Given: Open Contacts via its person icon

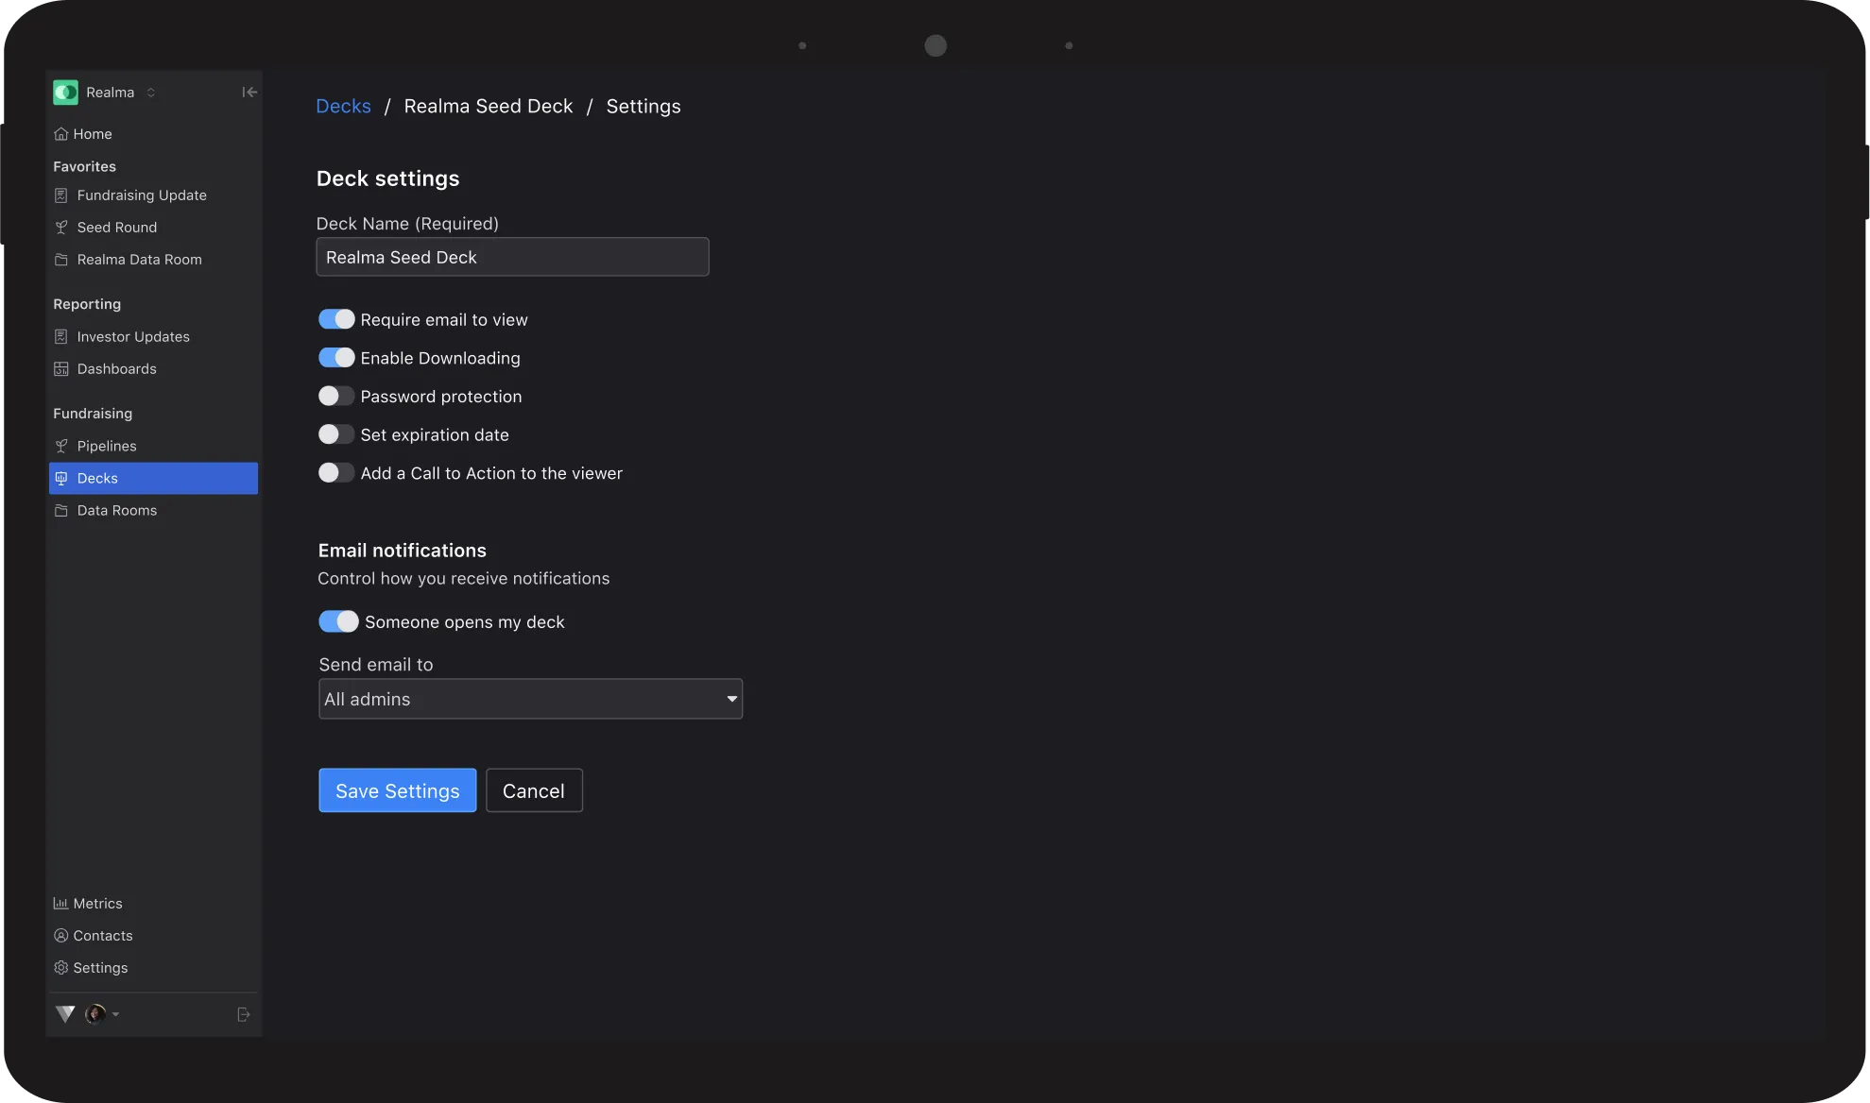Looking at the screenshot, I should (60, 936).
